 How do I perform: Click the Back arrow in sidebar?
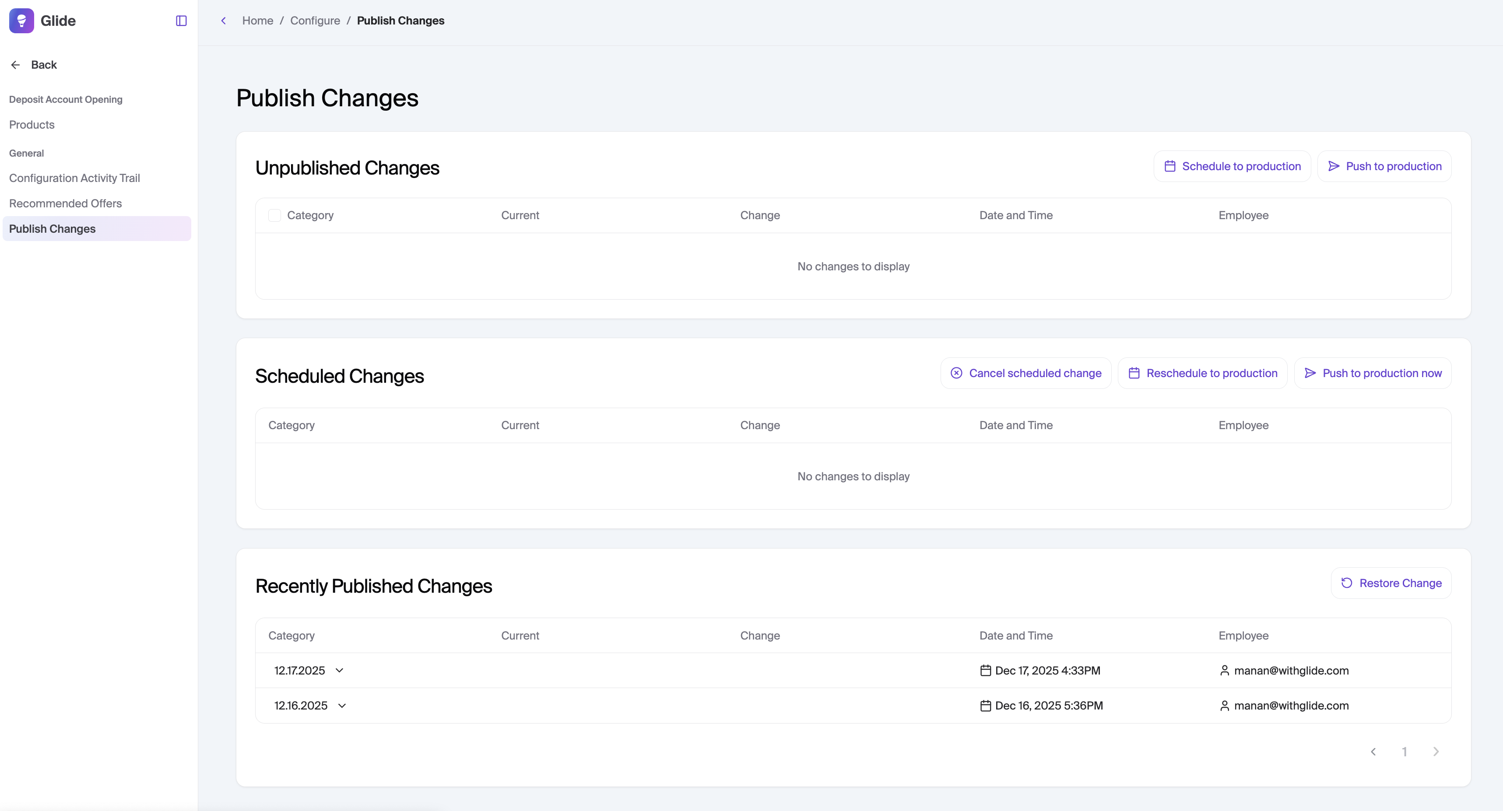(x=16, y=65)
